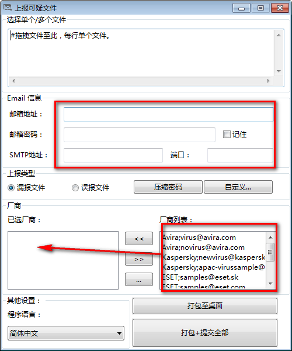This screenshot has height=351, width=292.
Task: Select the 误报文件 radio option
Action: (75, 188)
